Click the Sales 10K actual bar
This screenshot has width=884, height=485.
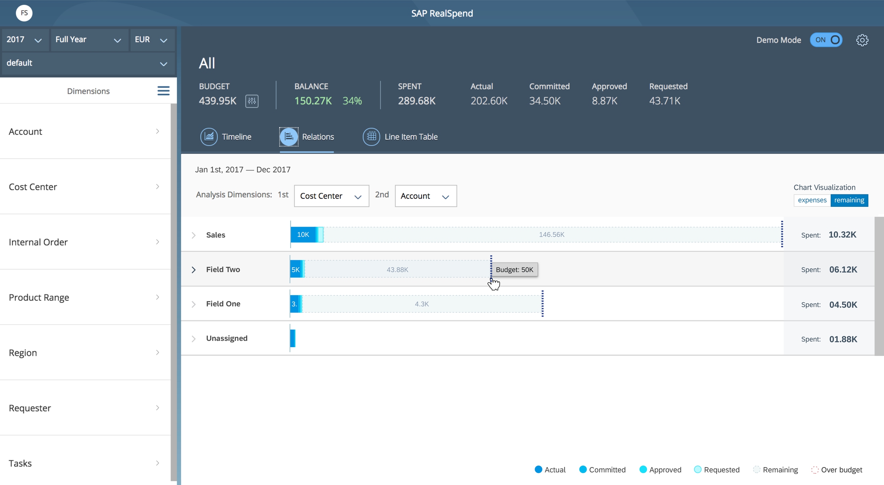point(303,235)
